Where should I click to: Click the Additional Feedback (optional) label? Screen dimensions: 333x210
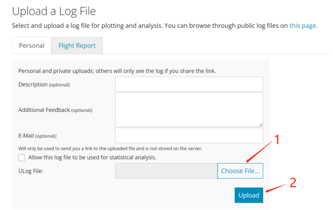[56, 110]
